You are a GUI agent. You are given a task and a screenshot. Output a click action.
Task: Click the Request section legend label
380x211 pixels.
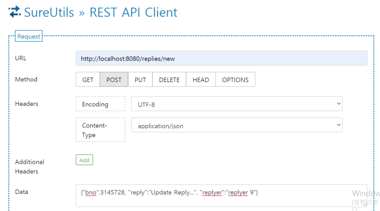28,37
